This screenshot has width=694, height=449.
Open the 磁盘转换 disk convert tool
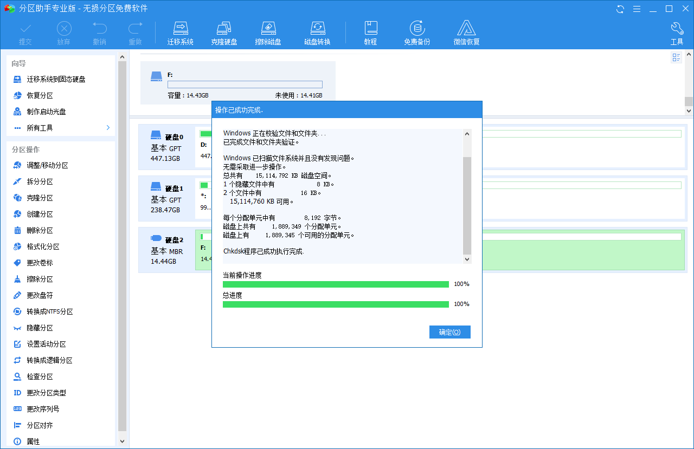click(x=317, y=34)
